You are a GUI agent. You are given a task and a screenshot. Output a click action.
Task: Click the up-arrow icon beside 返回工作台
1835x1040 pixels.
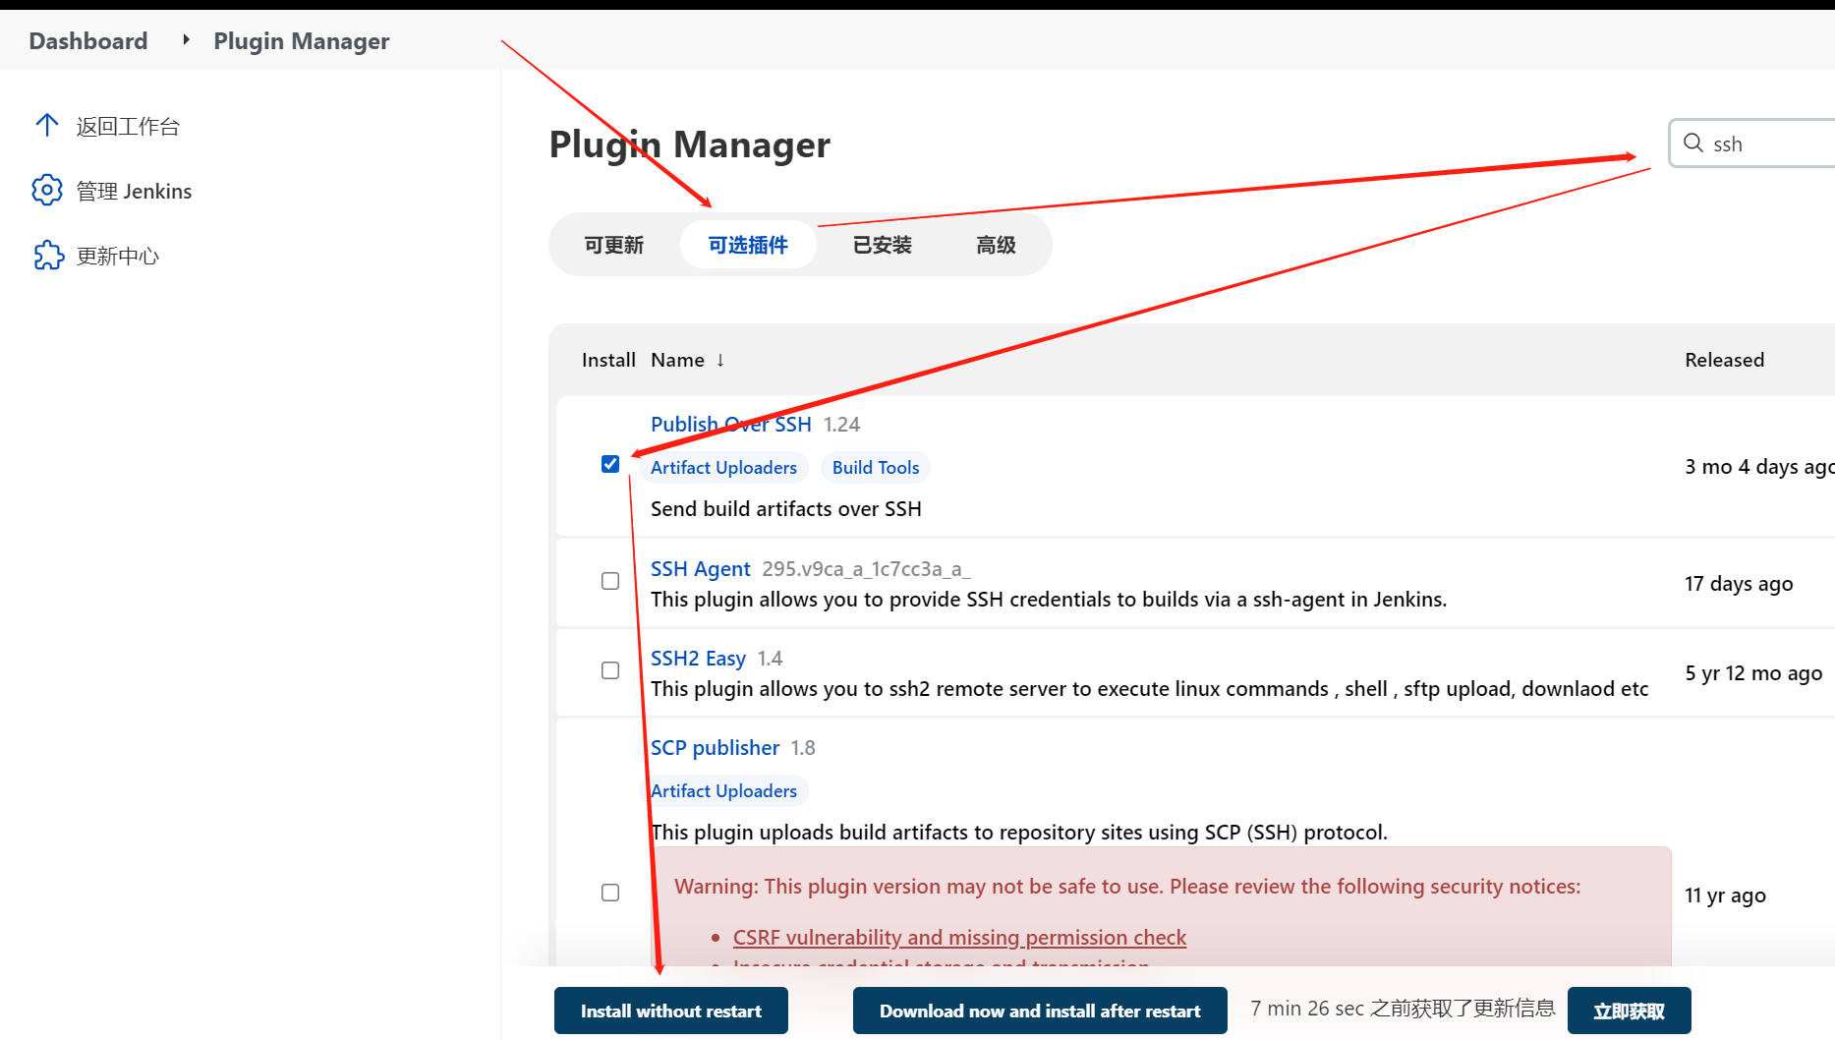pyautogui.click(x=47, y=125)
